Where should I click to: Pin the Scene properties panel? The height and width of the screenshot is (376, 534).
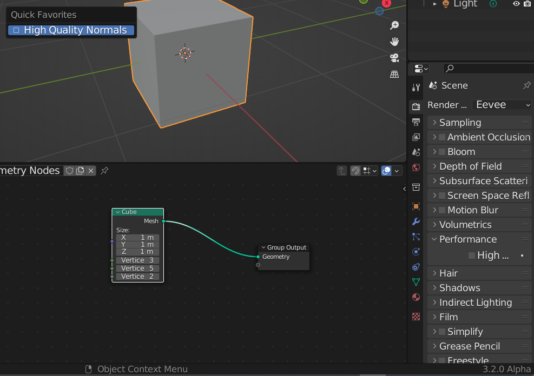click(527, 85)
